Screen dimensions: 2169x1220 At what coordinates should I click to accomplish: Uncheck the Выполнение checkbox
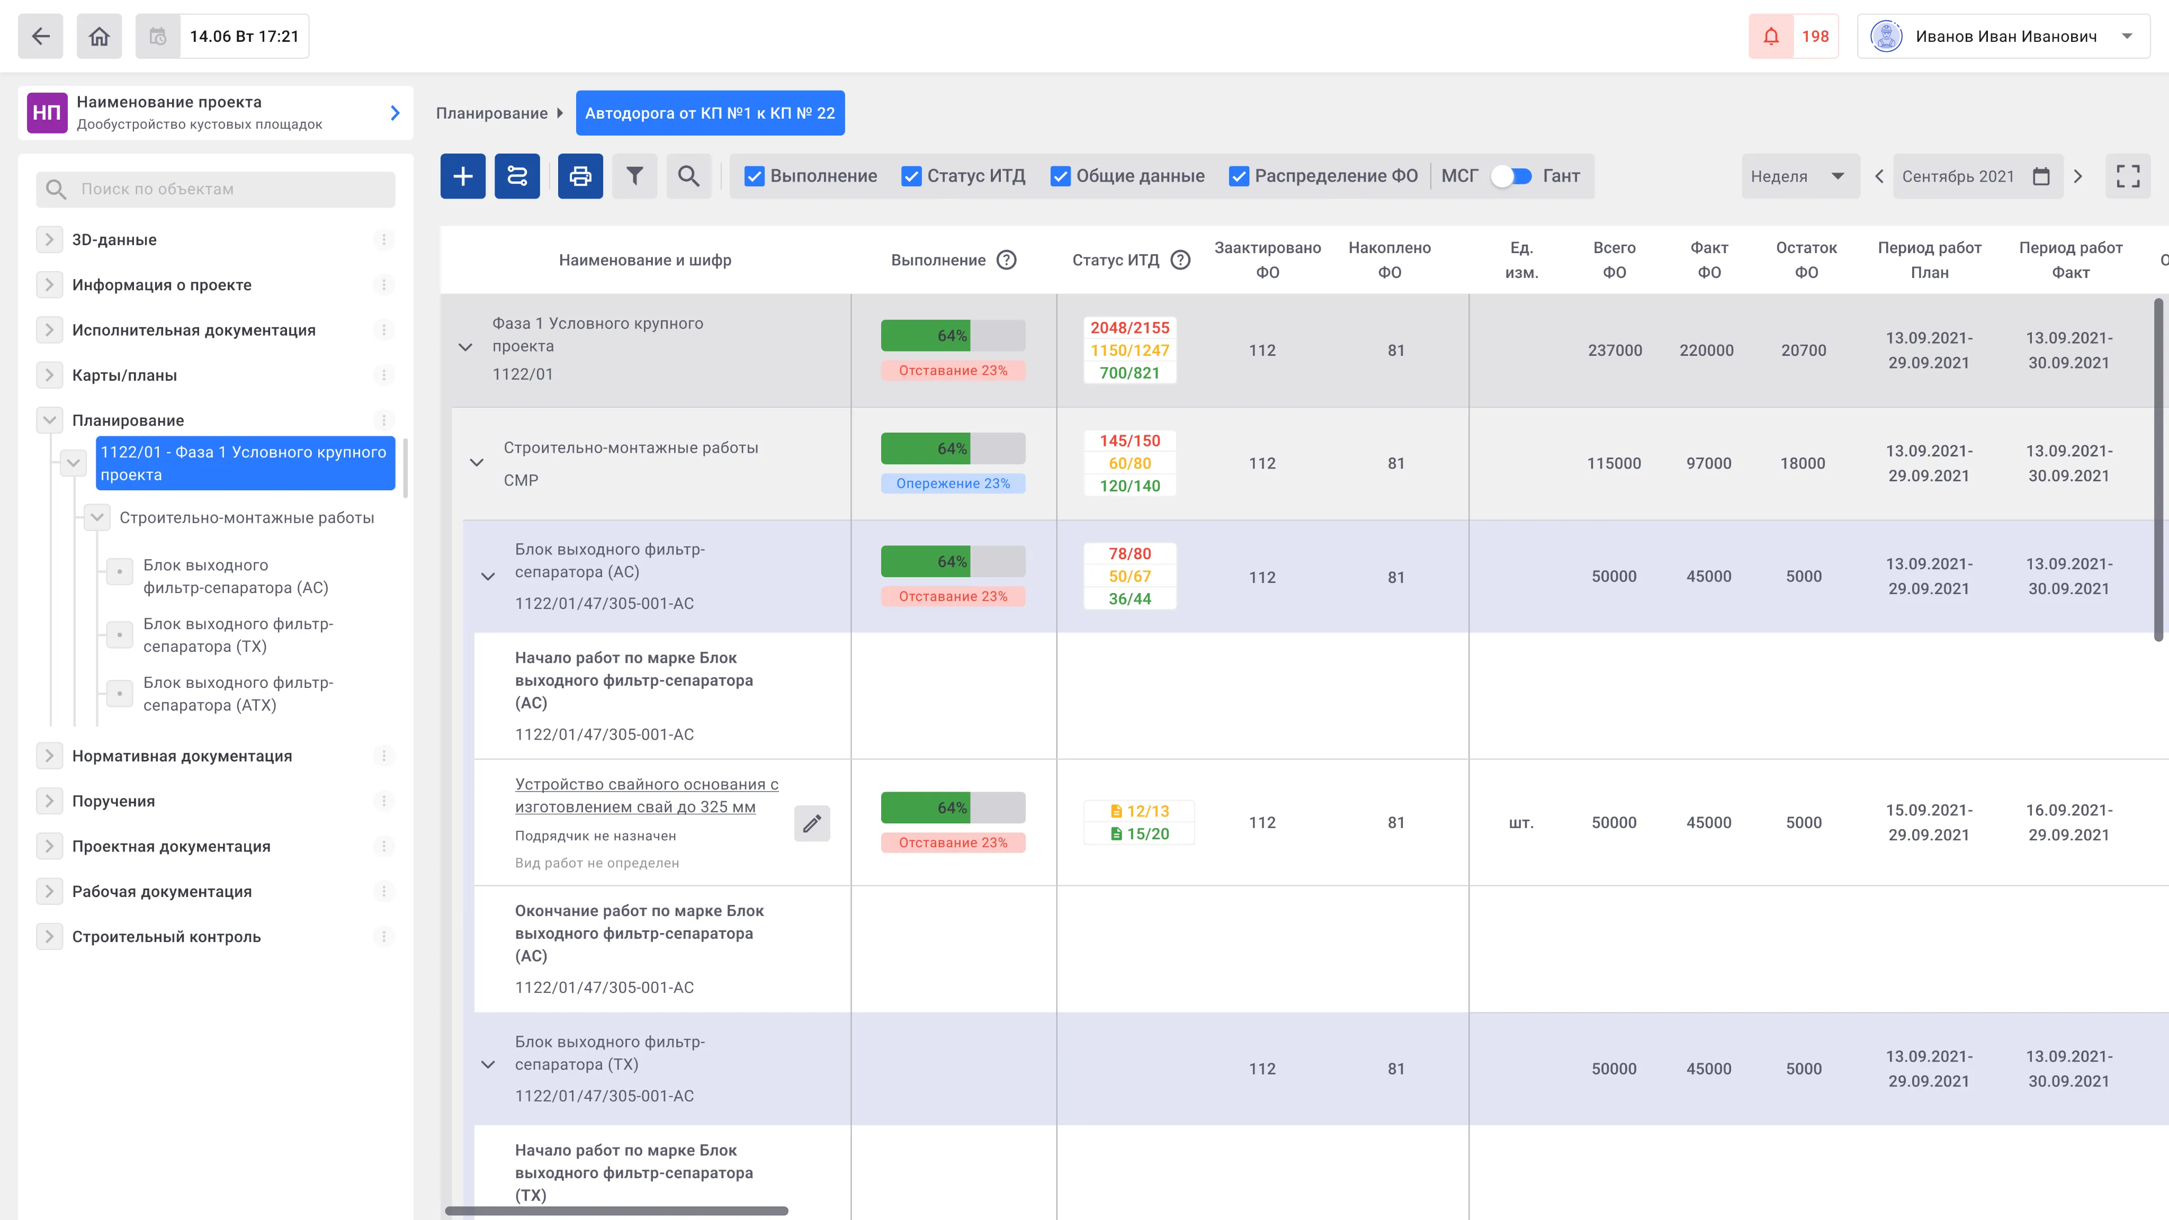coord(755,176)
